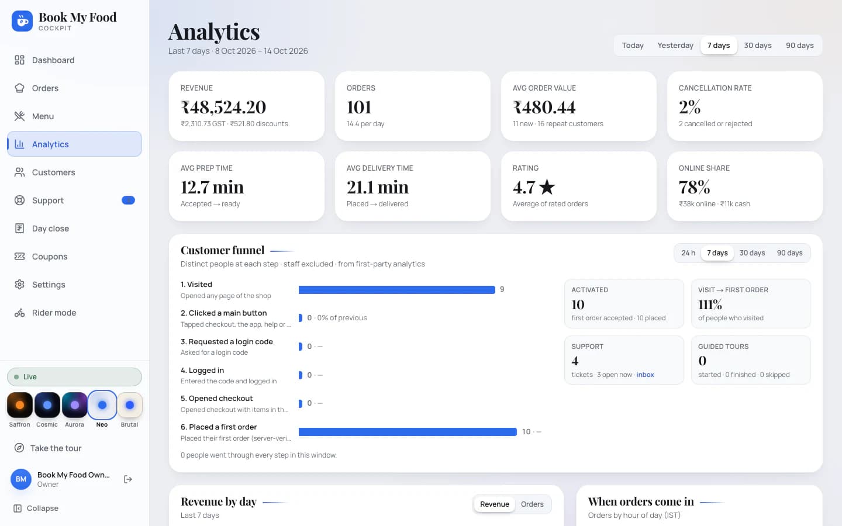Select Revenue in Revenue by day chart

point(495,504)
